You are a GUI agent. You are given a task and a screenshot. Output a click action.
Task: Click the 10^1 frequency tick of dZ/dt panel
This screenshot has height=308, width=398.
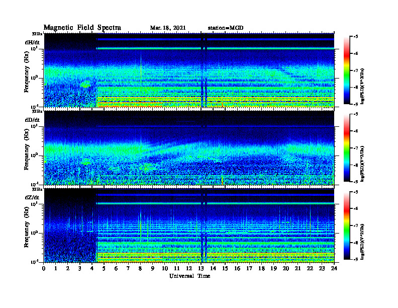pyautogui.click(x=35, y=203)
